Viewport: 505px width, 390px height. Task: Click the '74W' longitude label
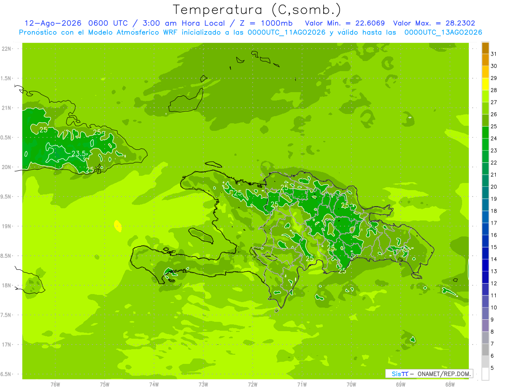click(x=154, y=384)
